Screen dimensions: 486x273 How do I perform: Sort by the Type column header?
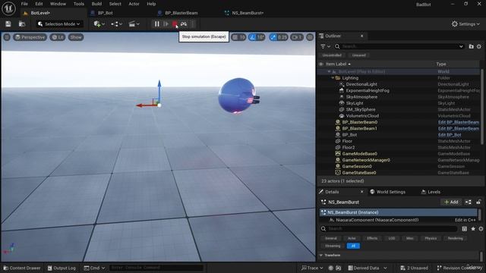point(441,64)
